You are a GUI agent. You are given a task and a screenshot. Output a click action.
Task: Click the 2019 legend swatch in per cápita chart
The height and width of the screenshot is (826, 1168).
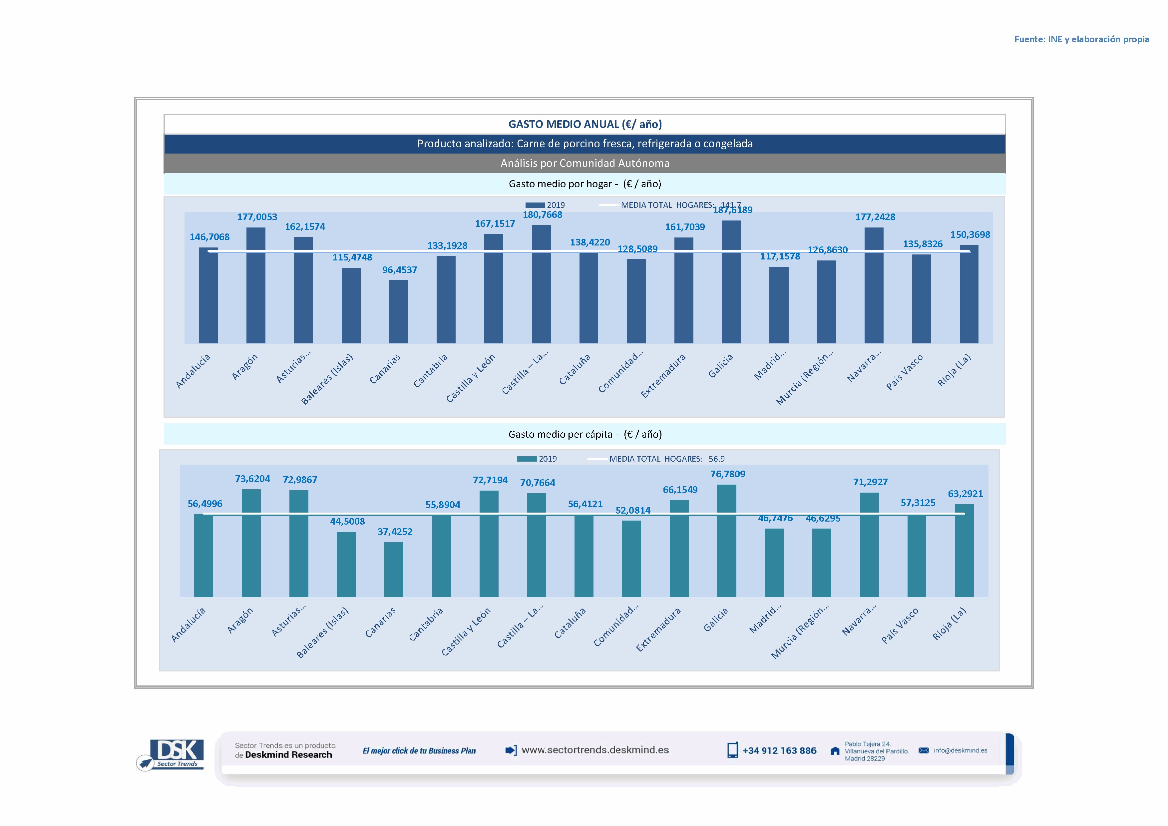(527, 459)
